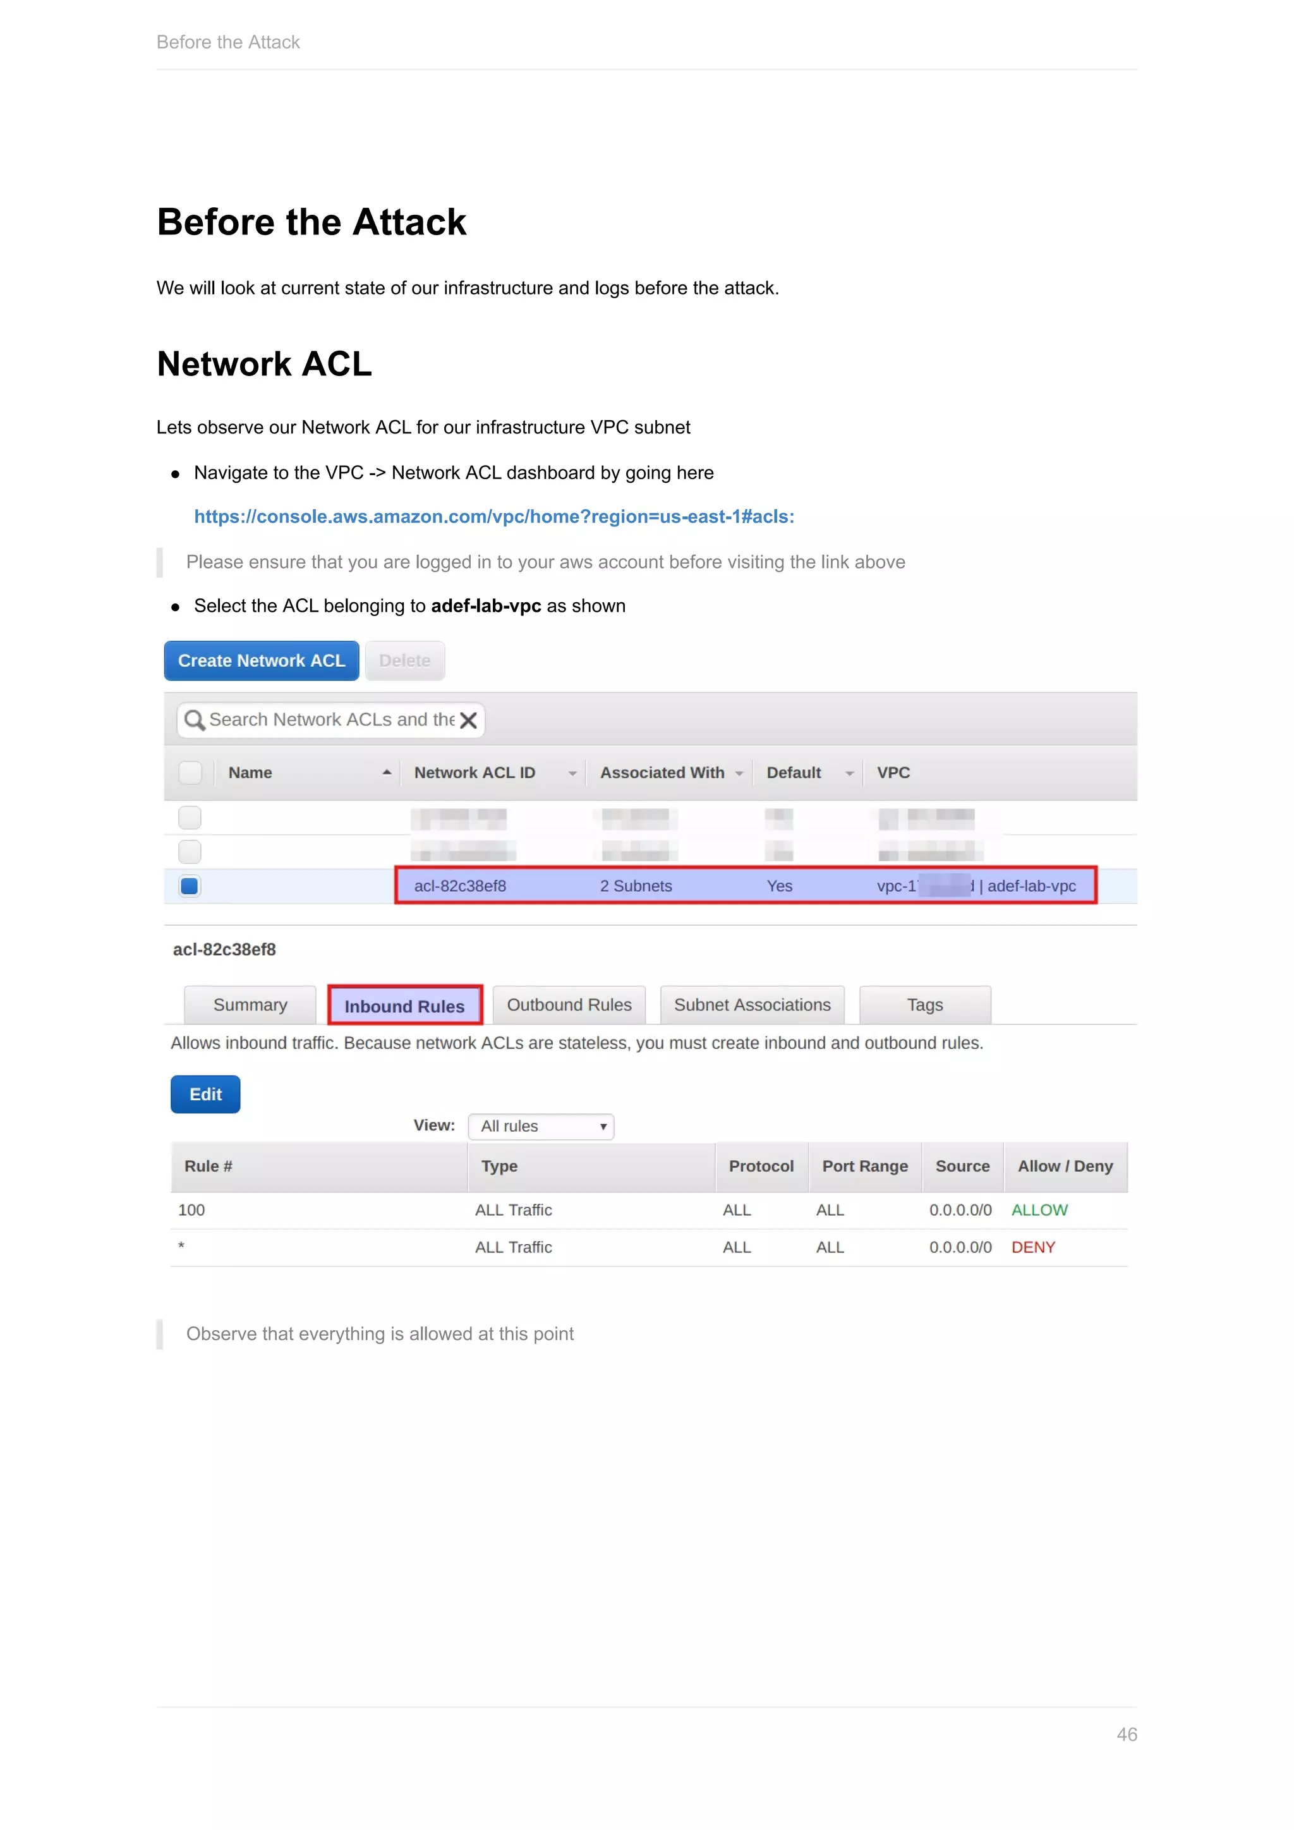Click ALL protocol in the * rule

737,1247
